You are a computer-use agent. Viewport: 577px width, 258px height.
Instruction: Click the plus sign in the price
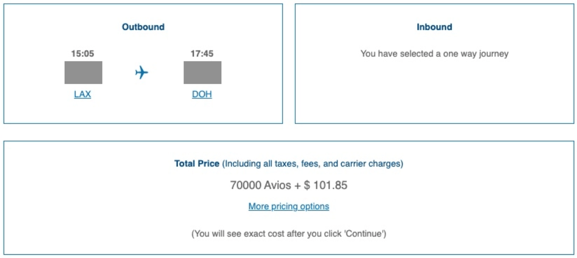(x=297, y=185)
